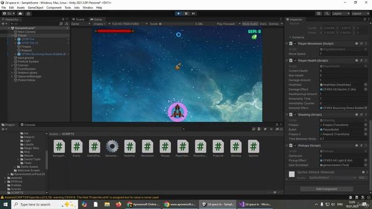
Task: Open Pickups script preset settings icon
Action: click(362, 146)
